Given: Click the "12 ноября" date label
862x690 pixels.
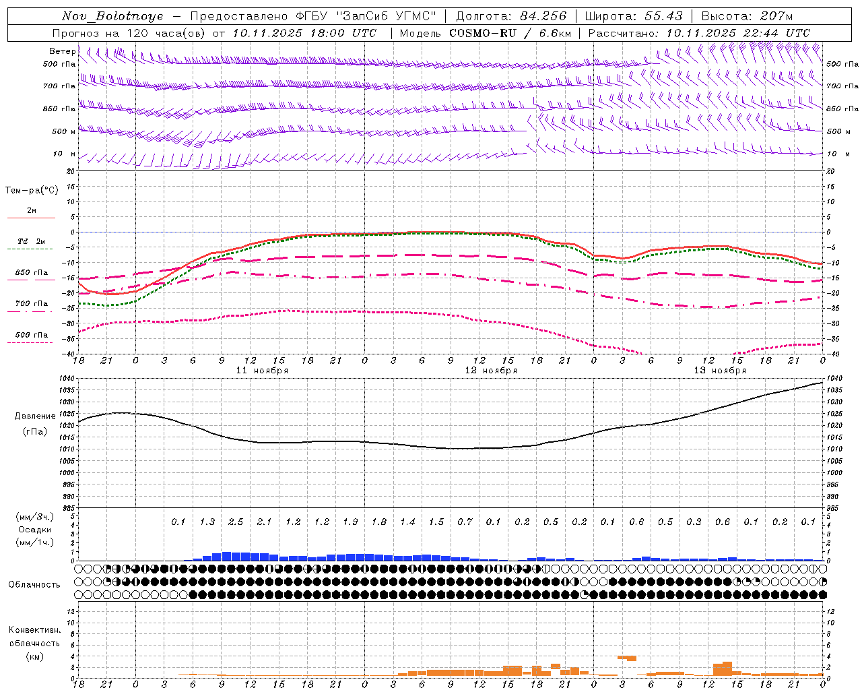Looking at the screenshot, I should tap(491, 371).
